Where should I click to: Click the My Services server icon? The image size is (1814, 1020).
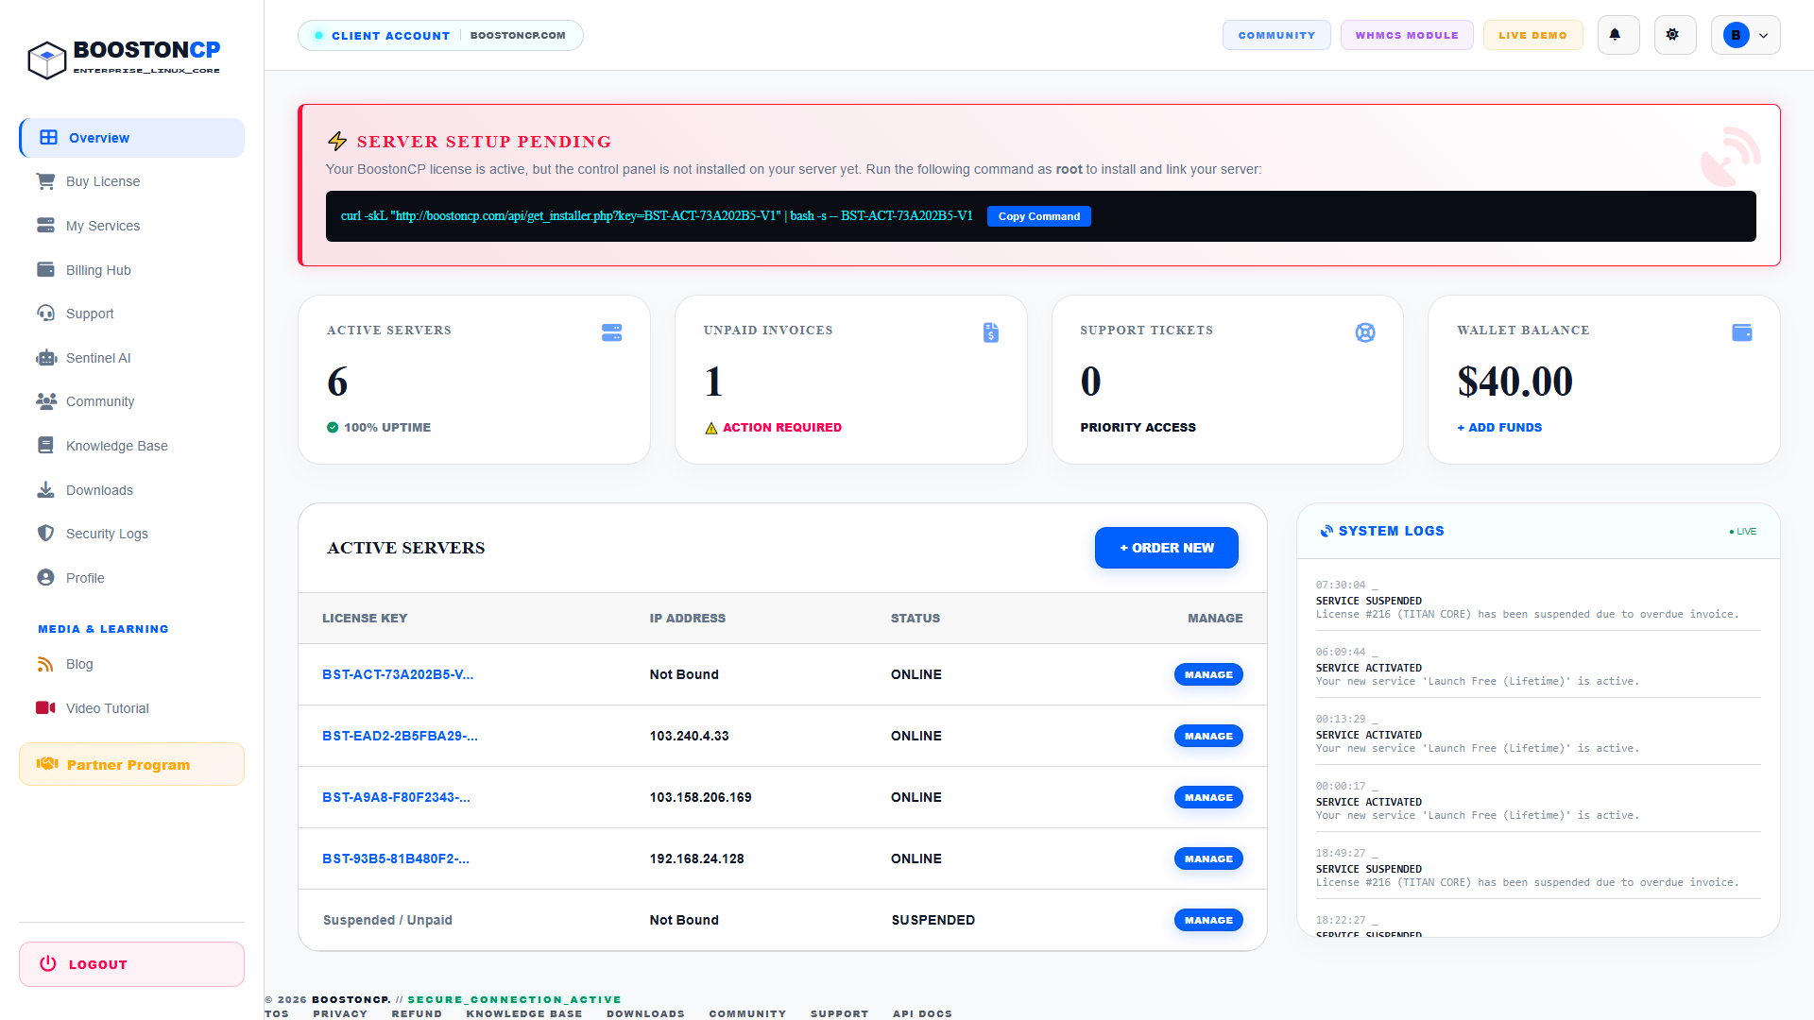coord(45,226)
